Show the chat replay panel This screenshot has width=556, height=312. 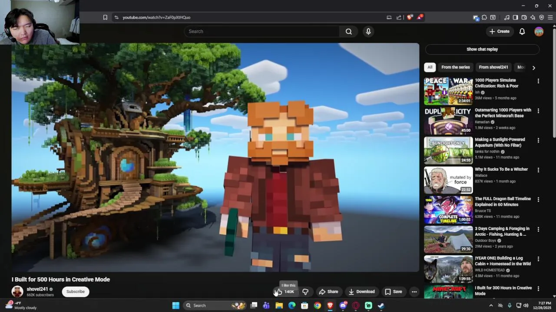pos(482,49)
